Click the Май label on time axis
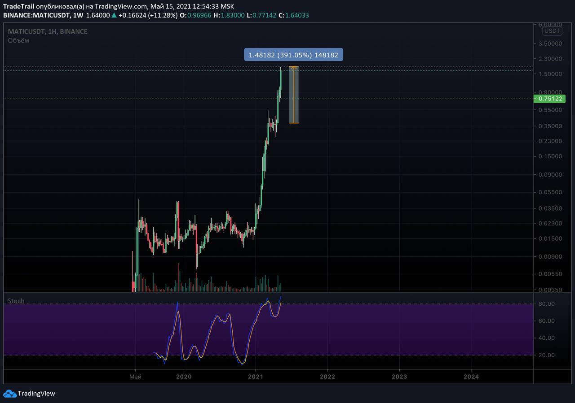Image resolution: width=575 pixels, height=403 pixels. click(135, 377)
